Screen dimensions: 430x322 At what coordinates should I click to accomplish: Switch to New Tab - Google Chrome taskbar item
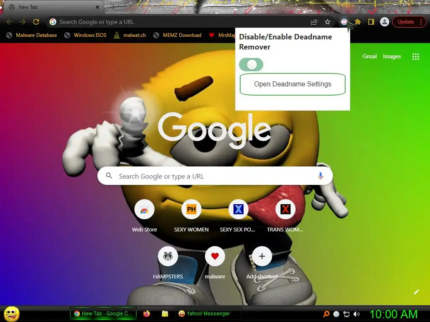[103, 314]
